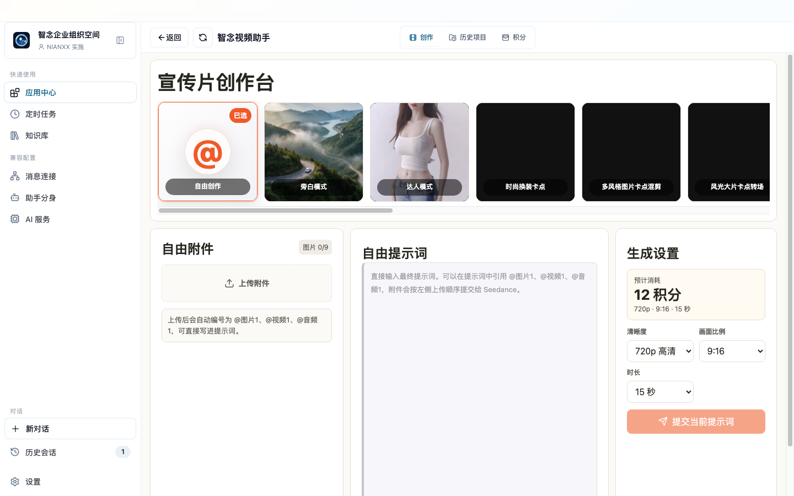
Task: Click the paper plane send icon
Action: click(663, 422)
